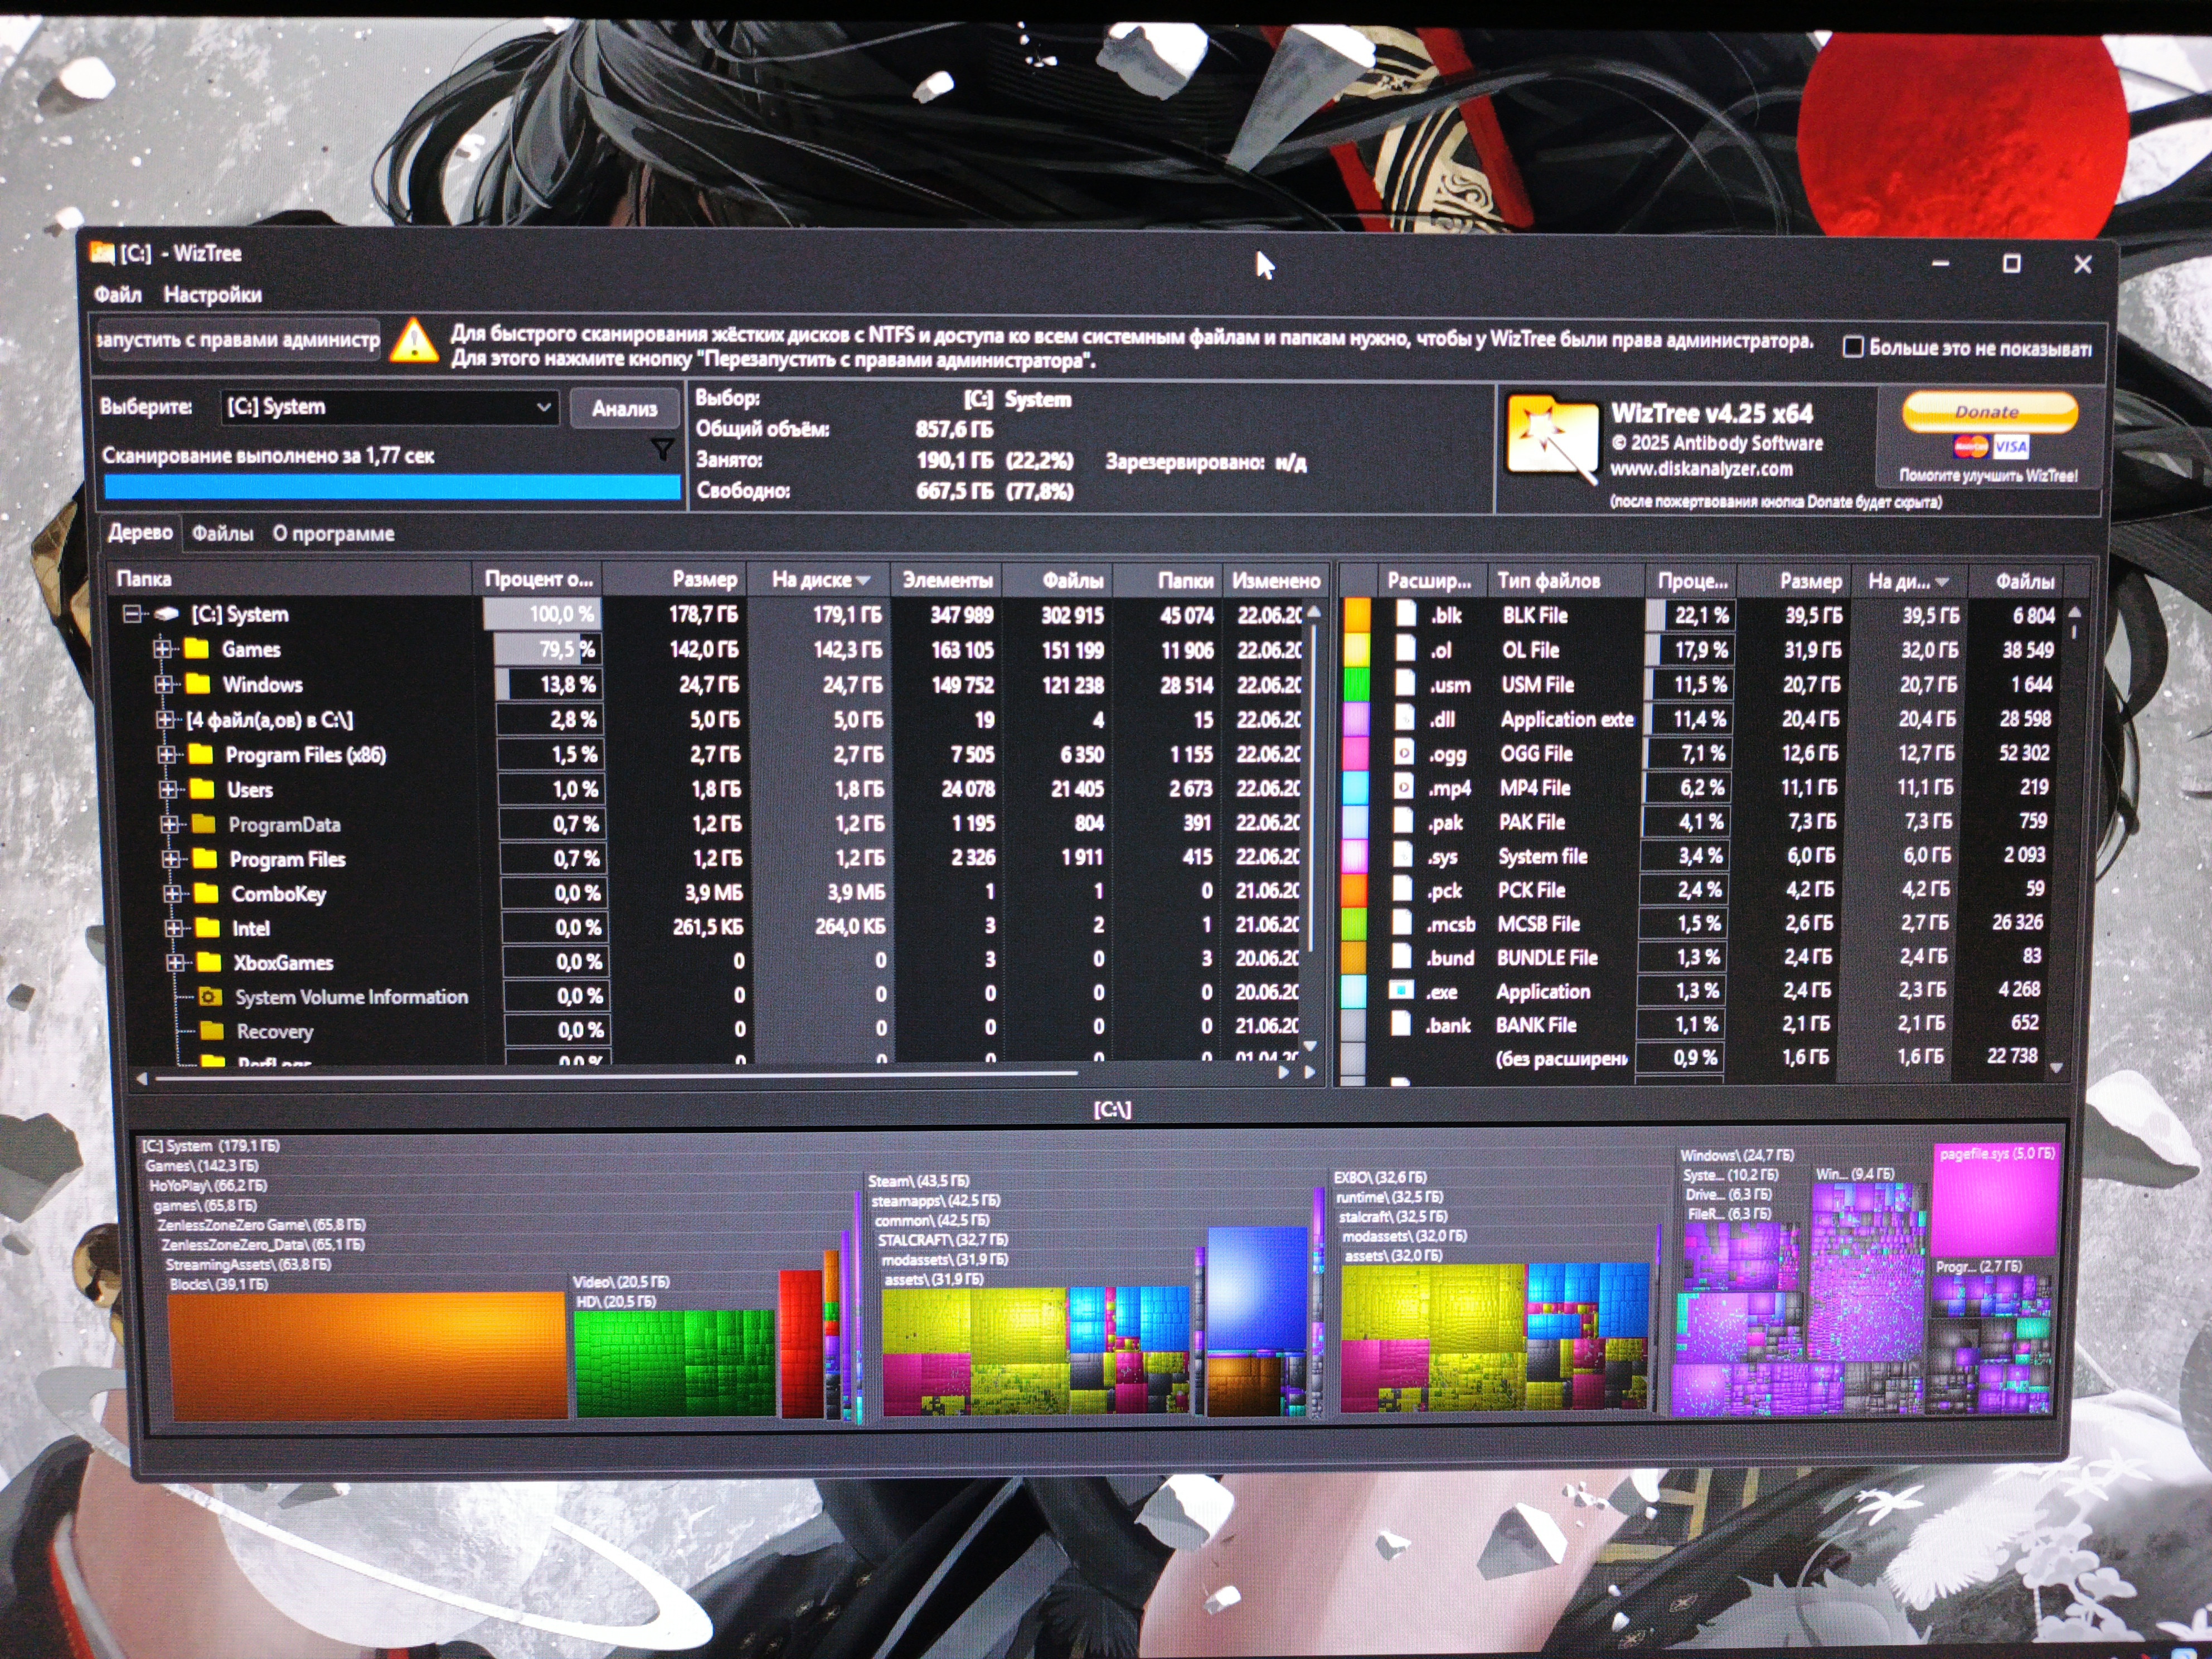Open the Настройки menu
This screenshot has height=1659, width=2212.
click(x=213, y=295)
